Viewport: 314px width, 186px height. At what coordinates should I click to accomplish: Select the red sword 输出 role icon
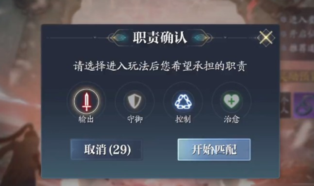(86, 101)
